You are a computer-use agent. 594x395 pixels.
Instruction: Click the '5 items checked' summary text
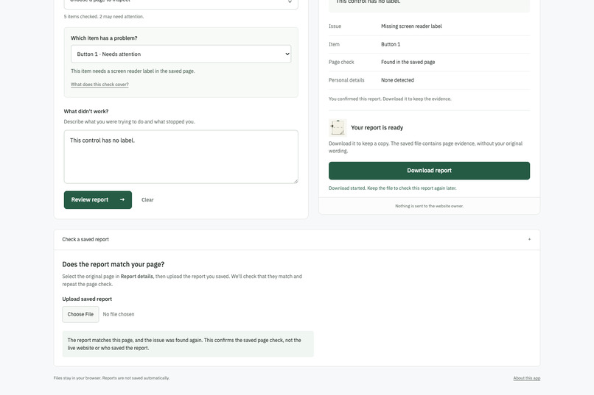coord(104,17)
